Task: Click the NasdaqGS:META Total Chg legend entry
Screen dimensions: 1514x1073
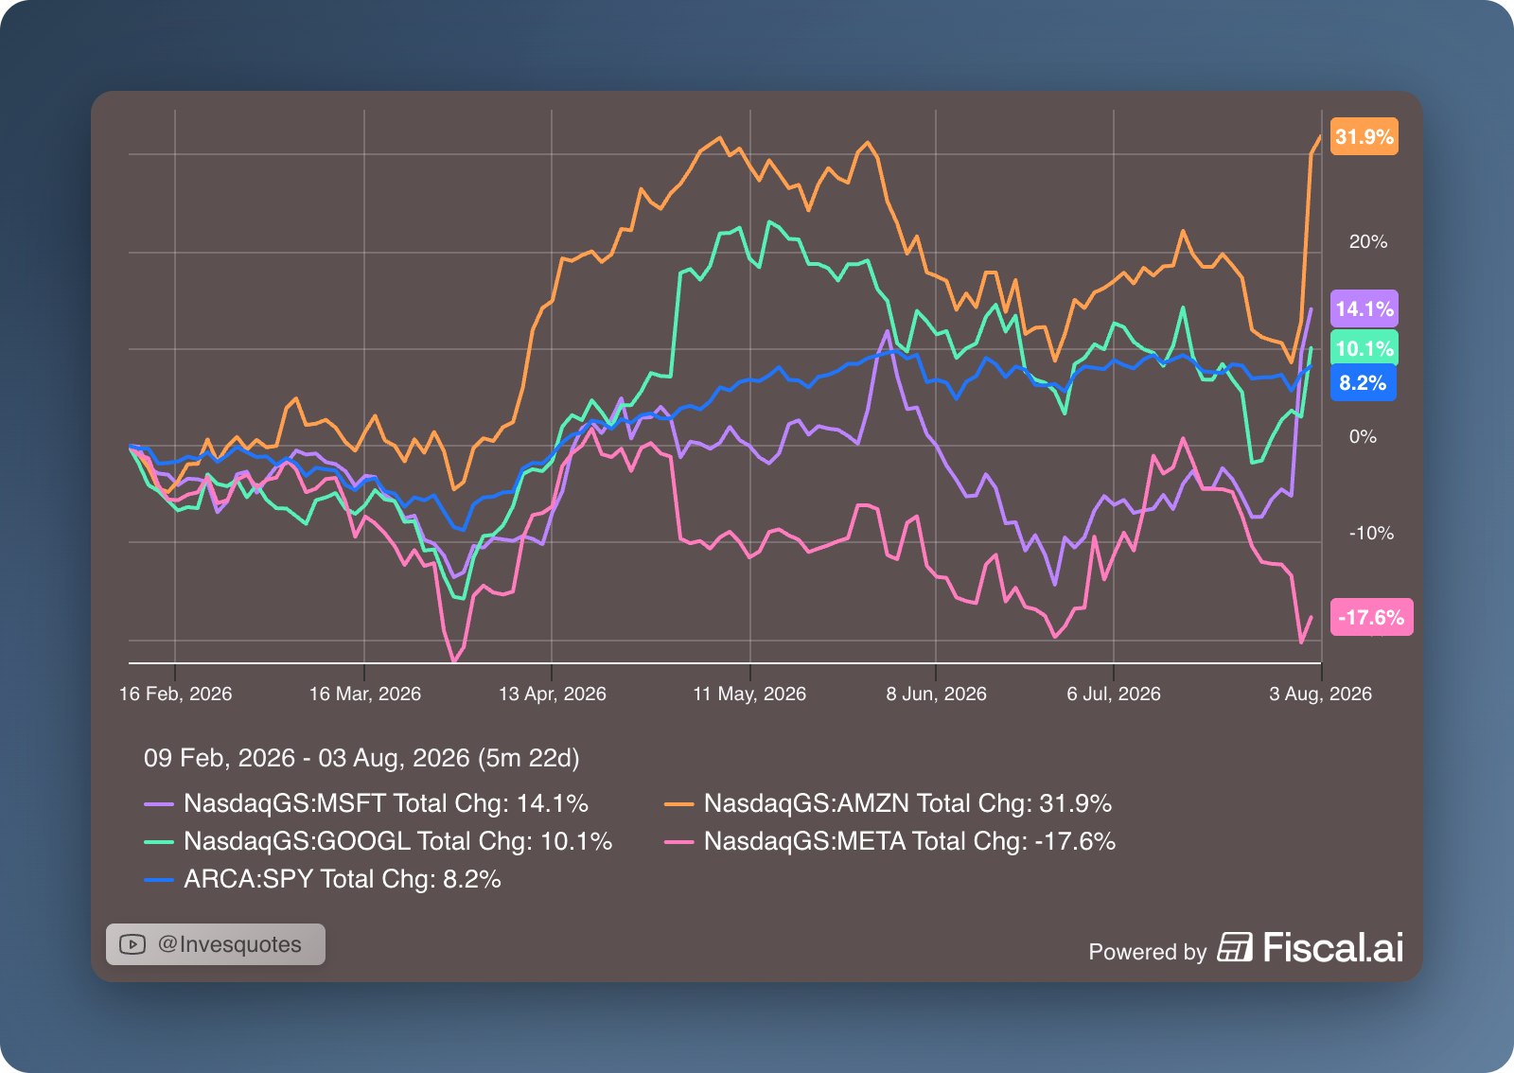Action: point(890,841)
